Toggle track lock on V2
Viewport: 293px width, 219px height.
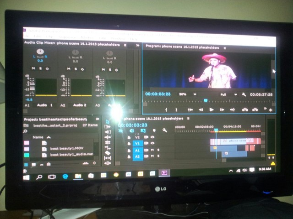(x=129, y=137)
